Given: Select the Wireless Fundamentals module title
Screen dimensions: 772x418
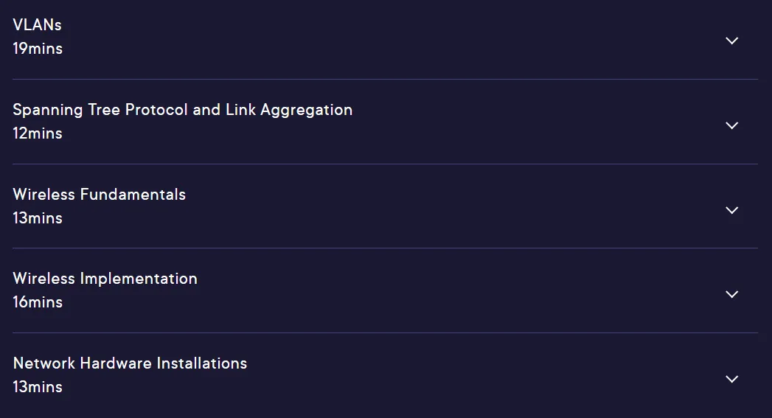Looking at the screenshot, I should 99,195.
